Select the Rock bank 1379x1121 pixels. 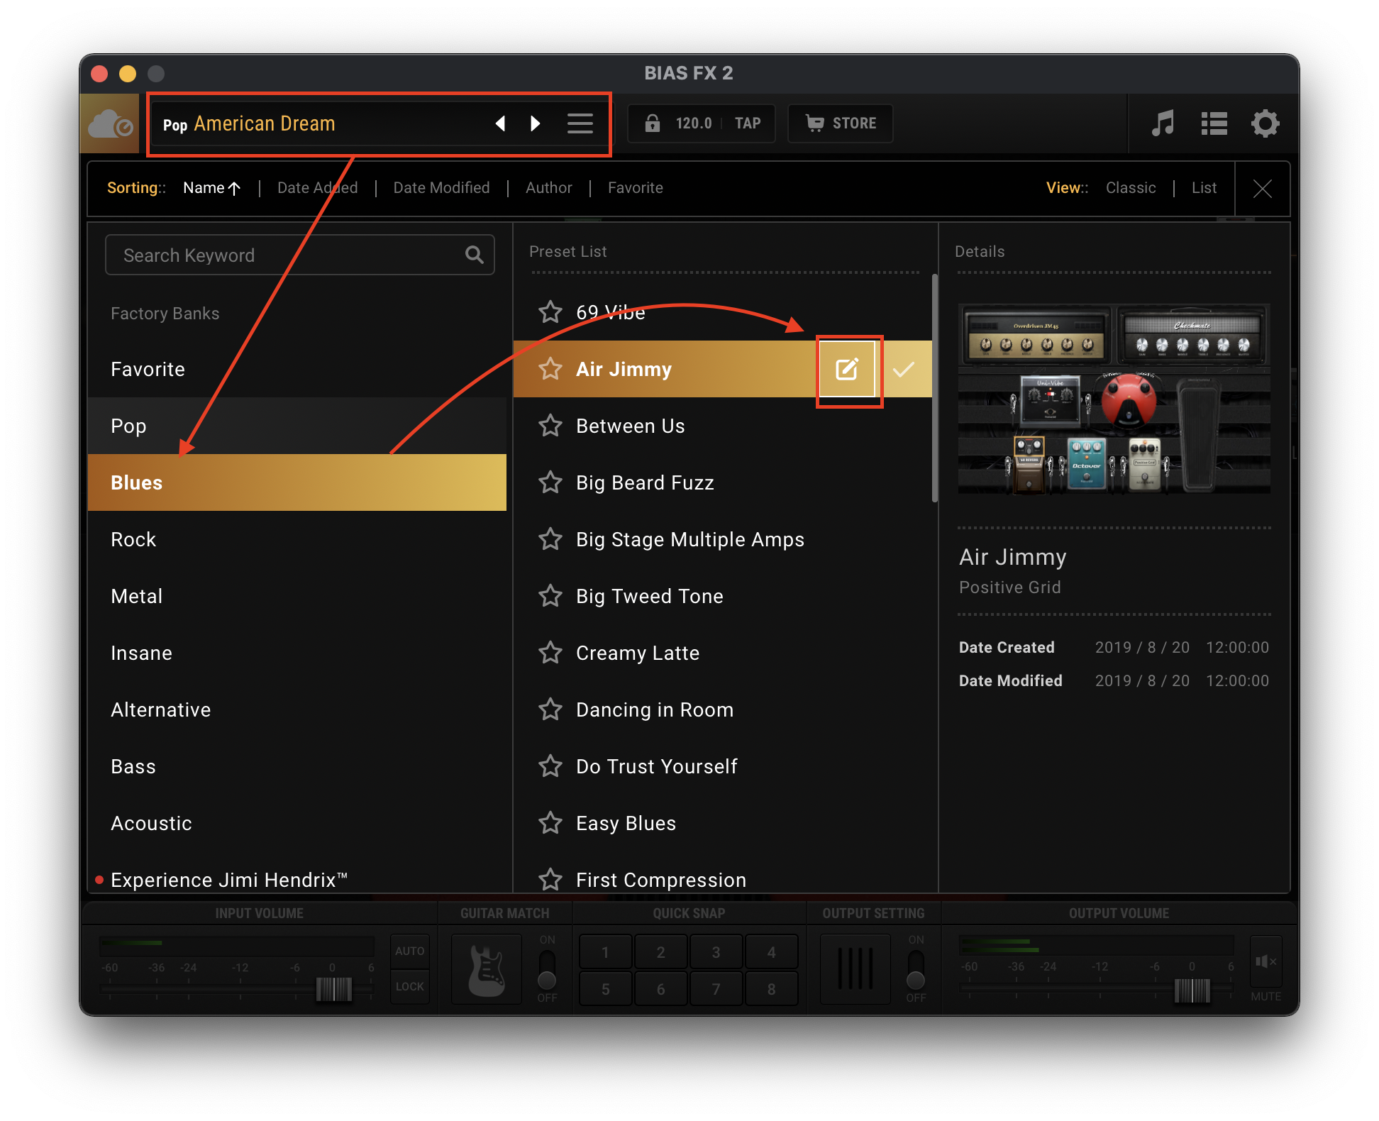(297, 539)
